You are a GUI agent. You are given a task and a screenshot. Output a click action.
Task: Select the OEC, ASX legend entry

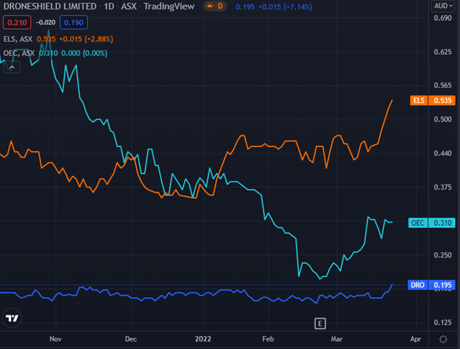tap(19, 53)
